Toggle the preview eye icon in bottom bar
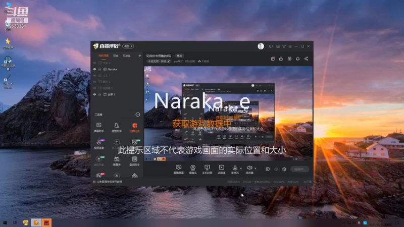404x227 pixels. click(276, 169)
